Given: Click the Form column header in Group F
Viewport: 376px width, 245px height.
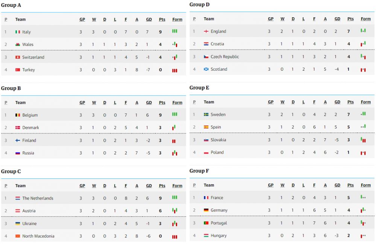Looking at the screenshot, I should point(366,185).
